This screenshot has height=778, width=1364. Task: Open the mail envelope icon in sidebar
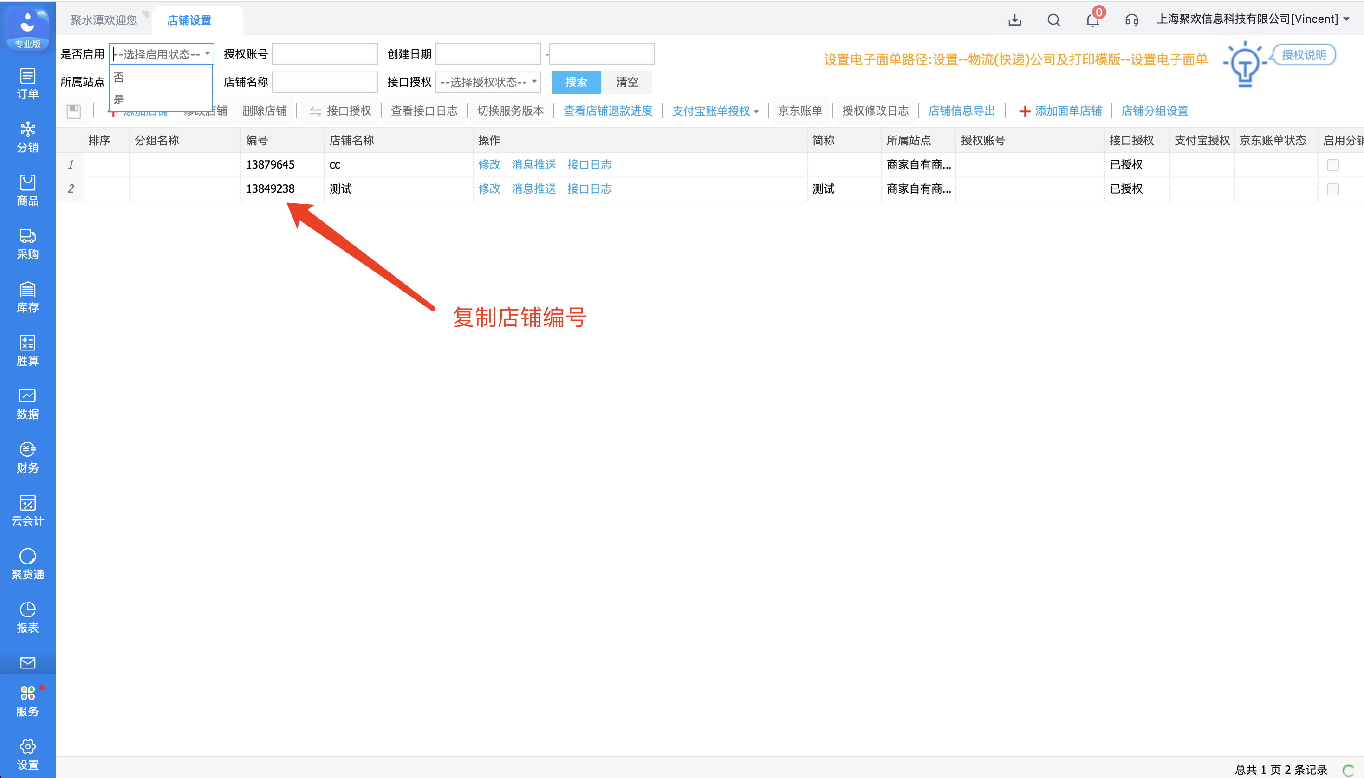click(x=27, y=662)
